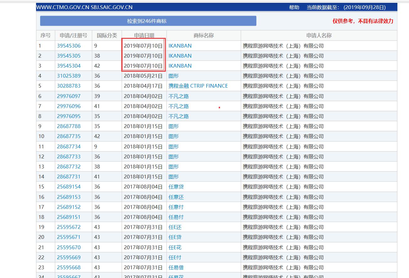Viewport: 409px width, 278px height.
Task: Open registration number 30288783
Action: 69,86
